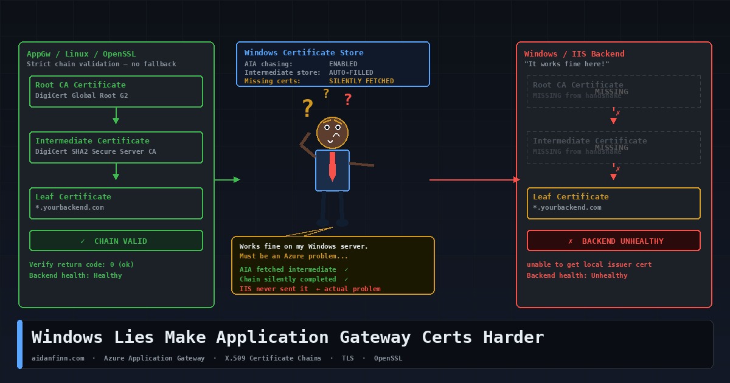
Task: Click the red BACKEND UNHEALTHY banner
Action: pos(614,241)
